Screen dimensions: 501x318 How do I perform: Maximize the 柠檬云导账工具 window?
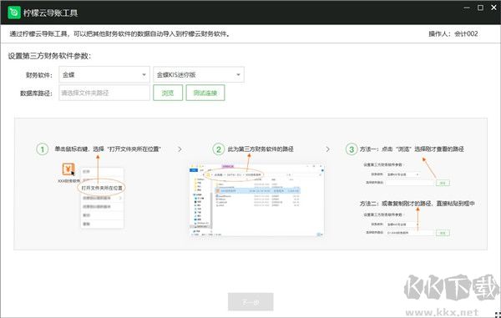[x=480, y=8]
